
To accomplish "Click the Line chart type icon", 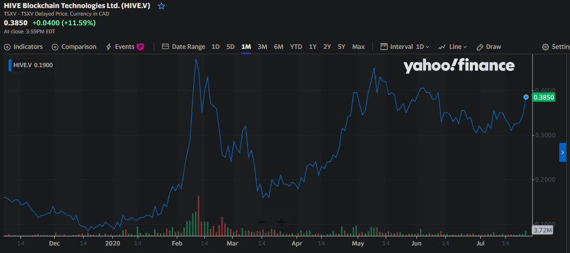I will point(442,47).
